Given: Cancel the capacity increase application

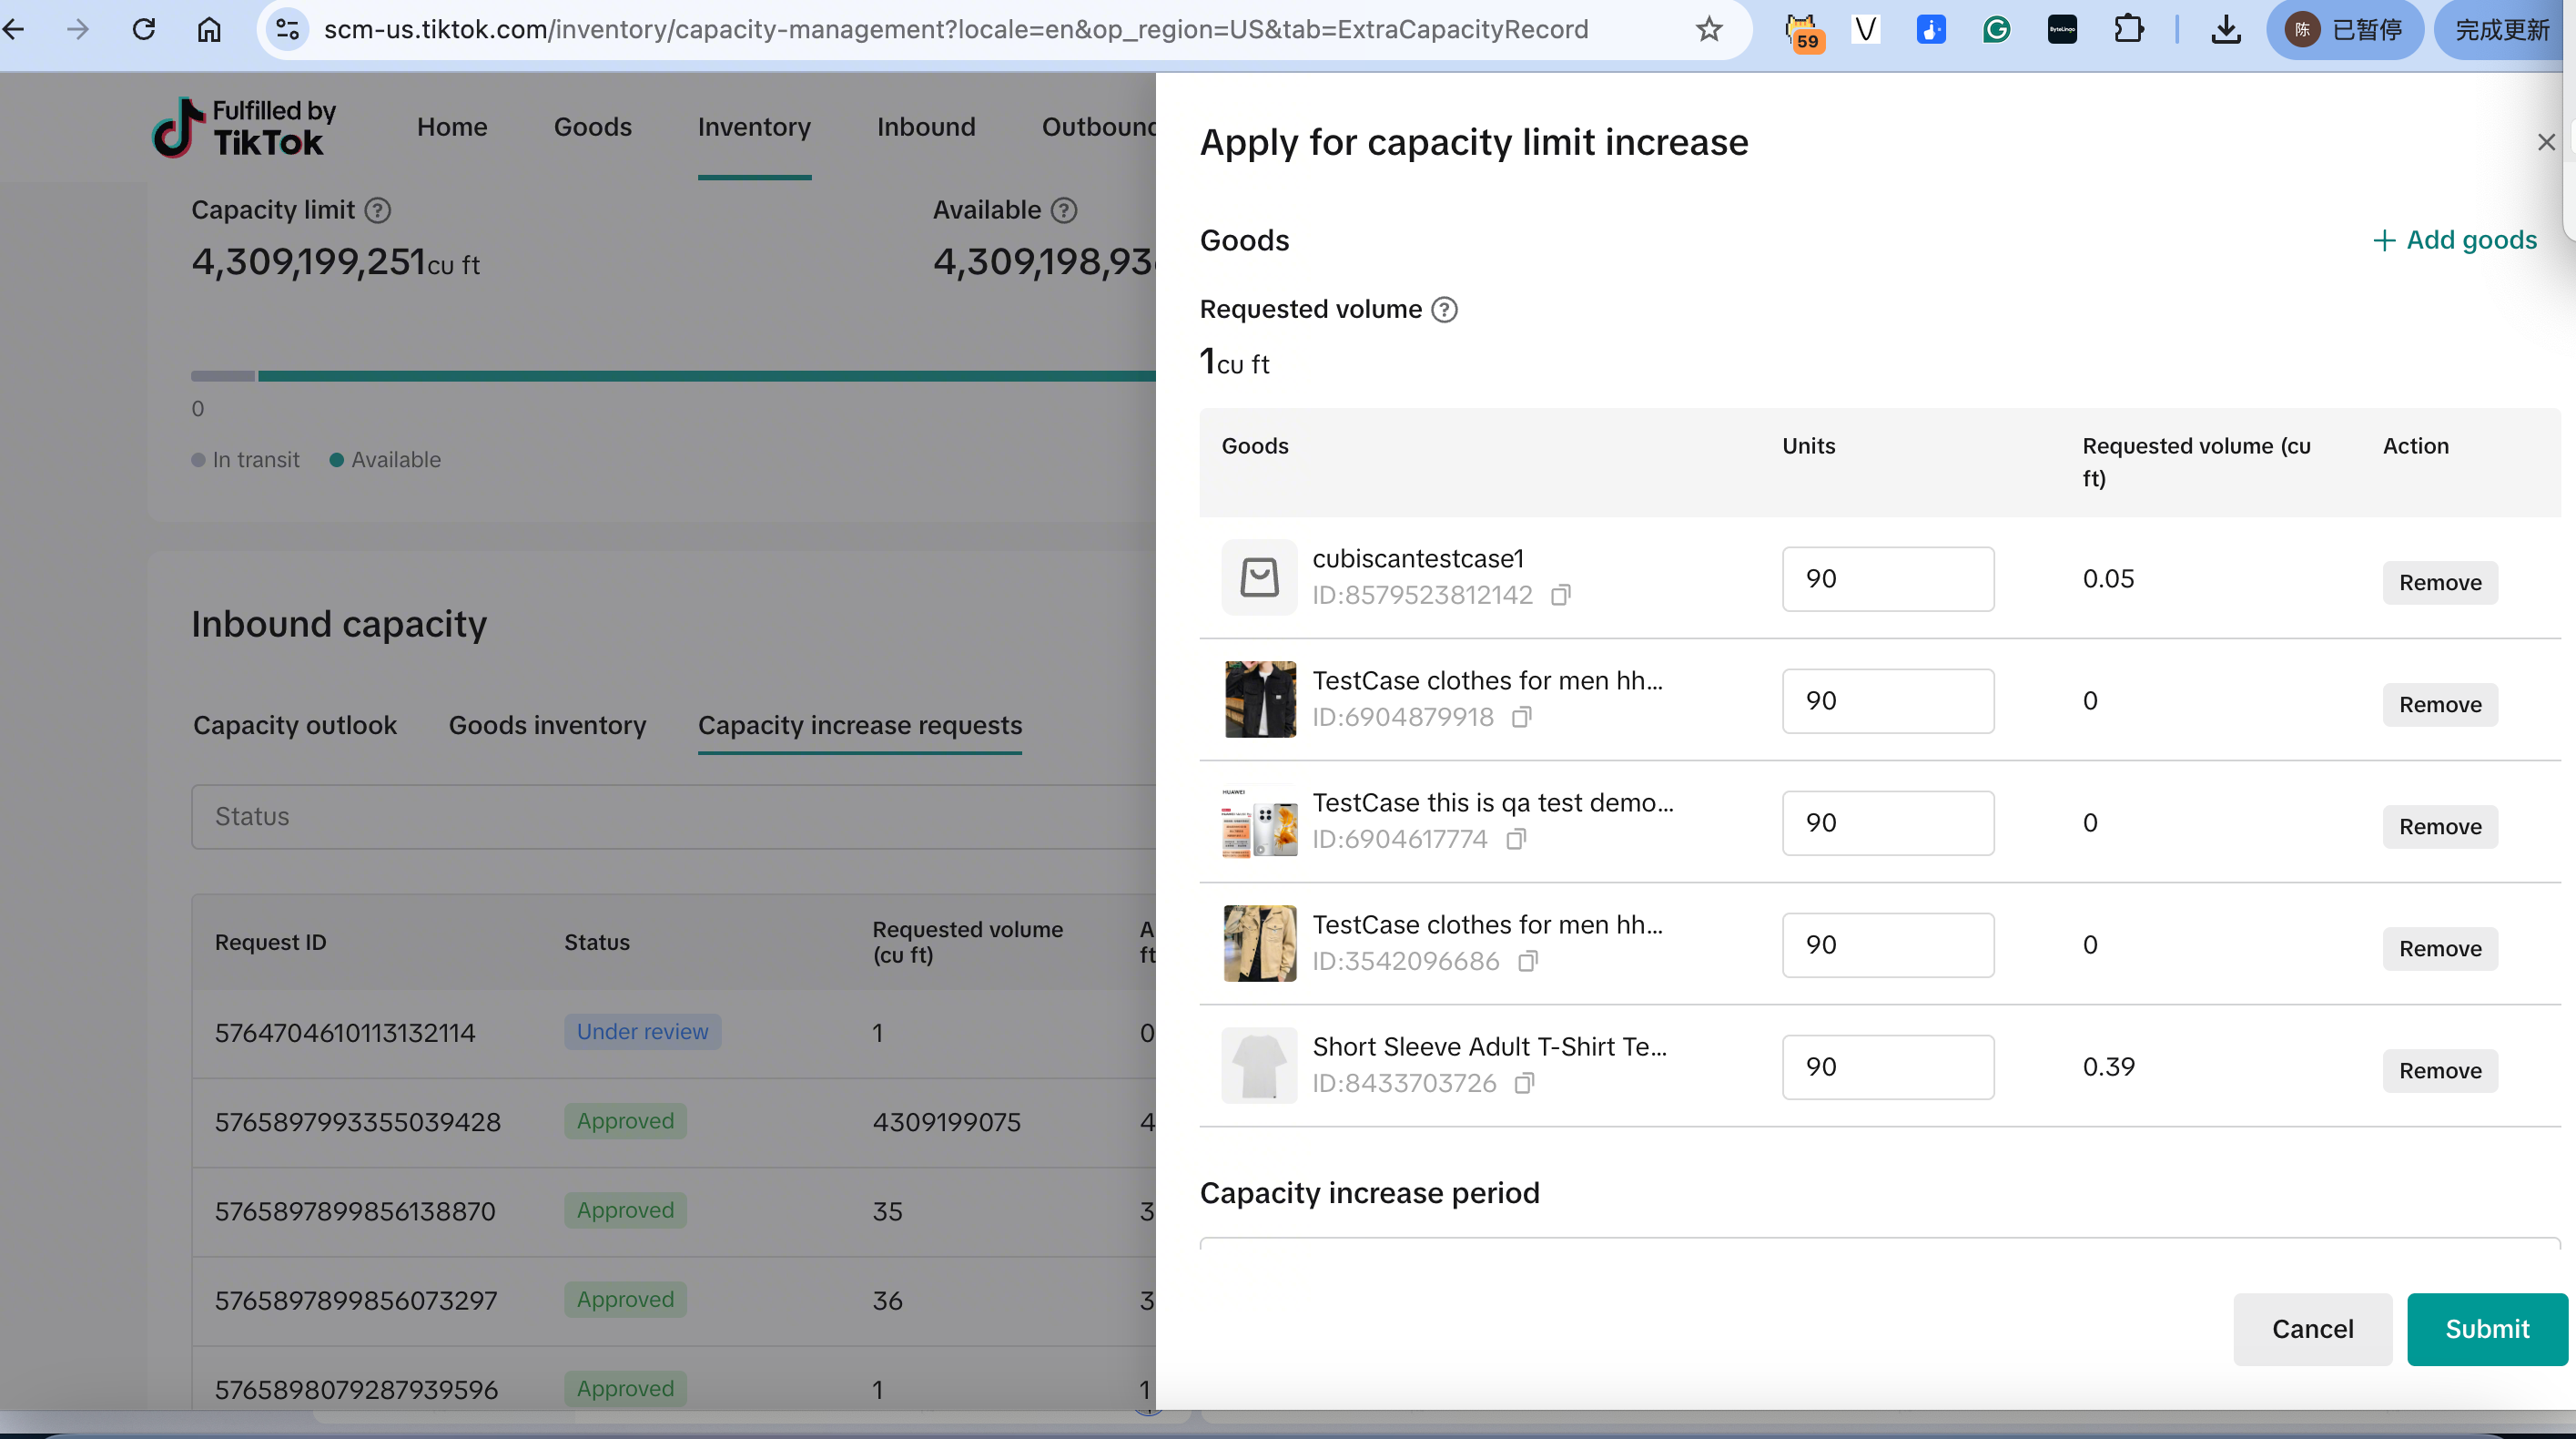Looking at the screenshot, I should click(x=2312, y=1329).
